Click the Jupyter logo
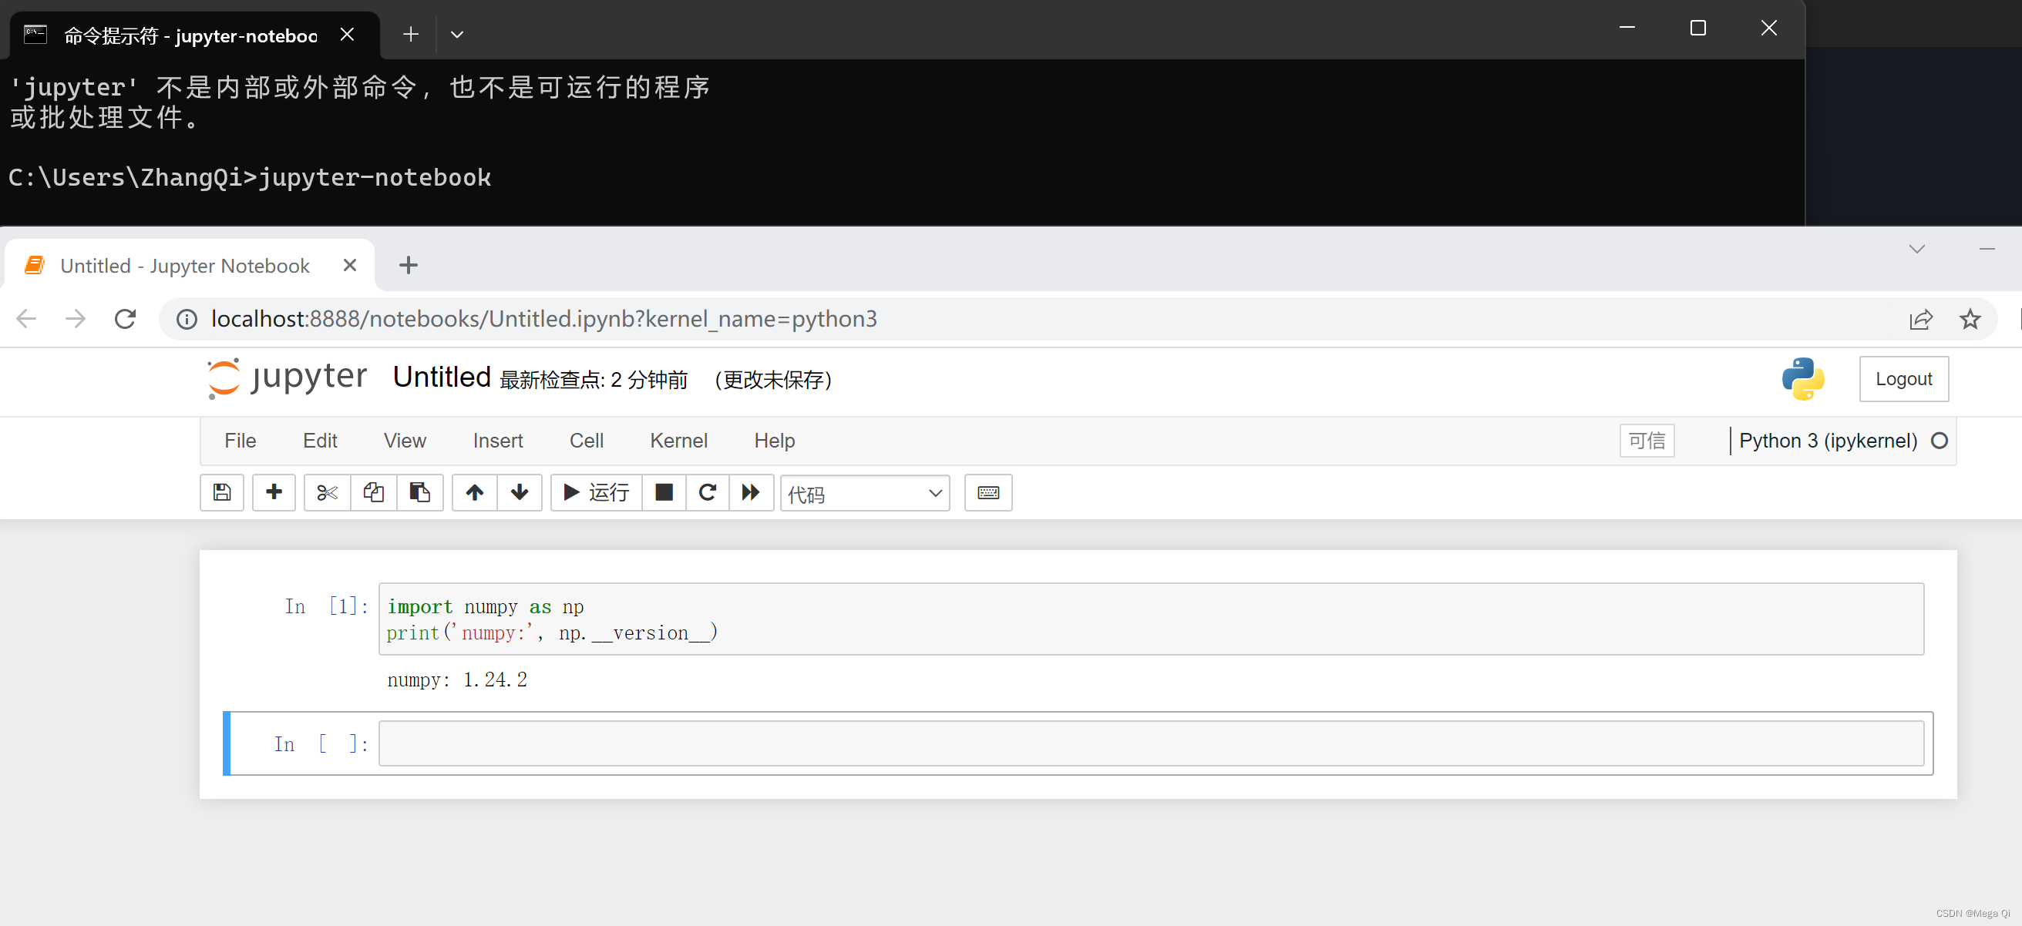The width and height of the screenshot is (2022, 926). tap(287, 378)
